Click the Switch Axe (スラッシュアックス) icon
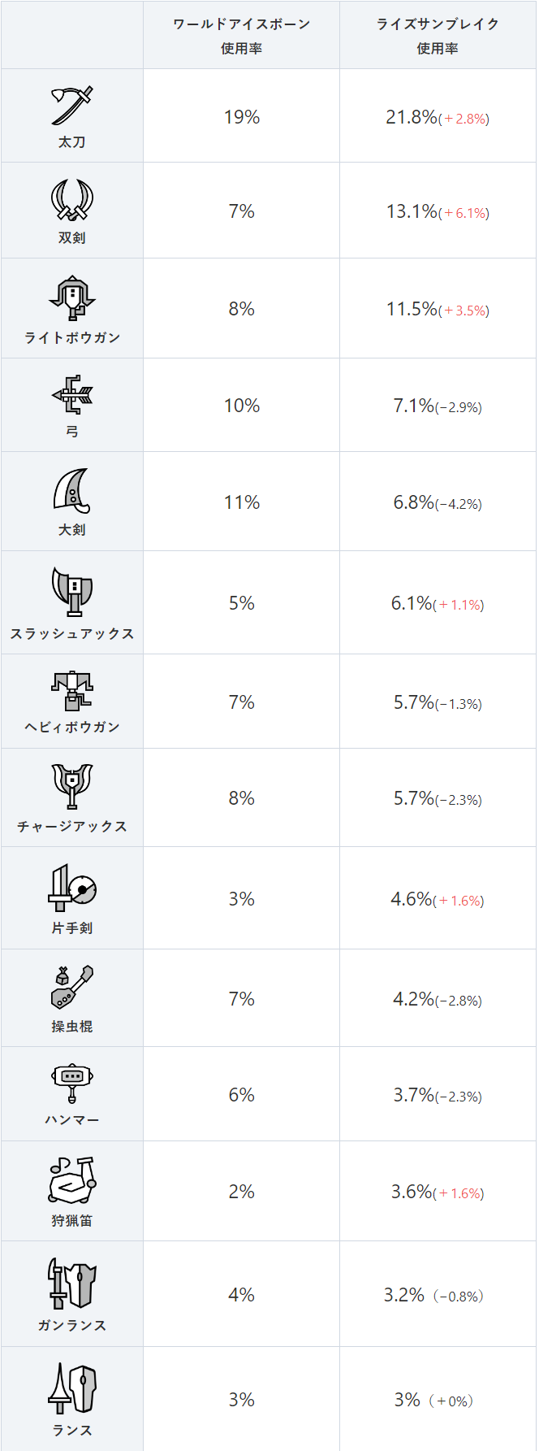Image resolution: width=539 pixels, height=1451 pixels. [x=72, y=591]
